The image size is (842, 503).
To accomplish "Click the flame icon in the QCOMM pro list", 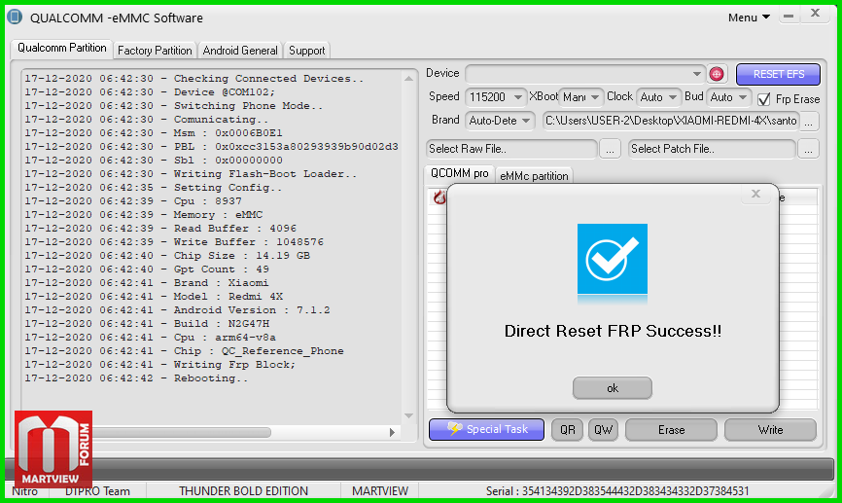I will point(439,198).
